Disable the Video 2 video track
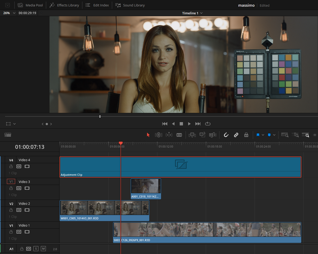 [x=27, y=210]
